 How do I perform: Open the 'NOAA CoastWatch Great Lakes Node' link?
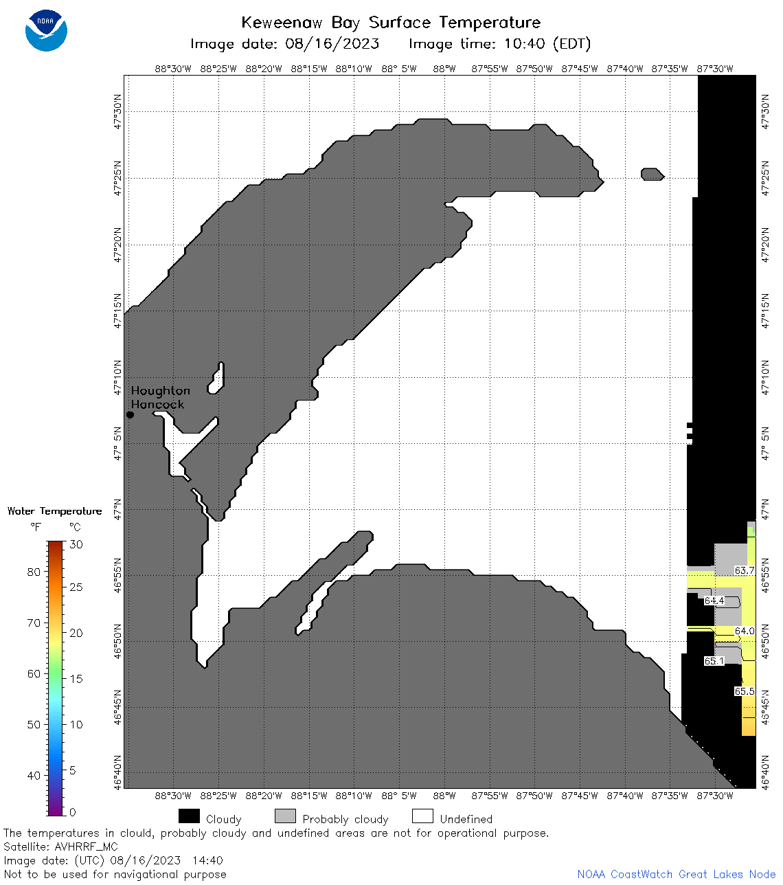point(677,874)
